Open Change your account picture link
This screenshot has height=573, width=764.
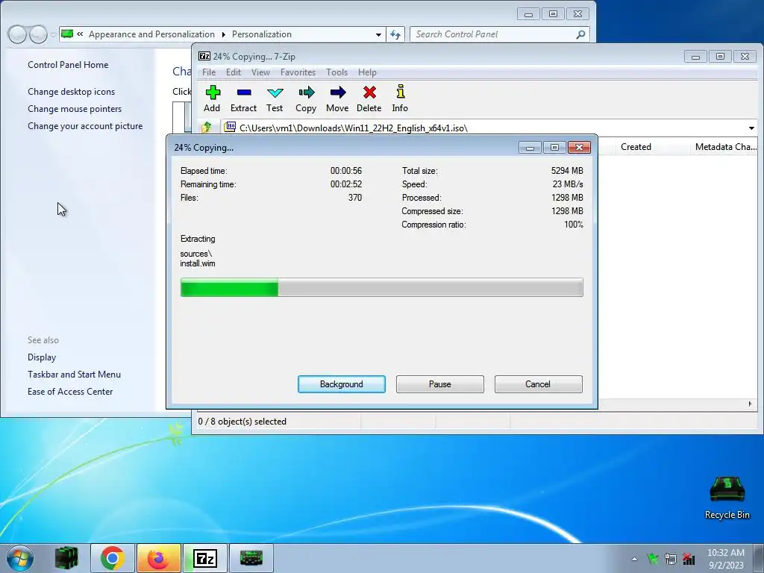(85, 125)
